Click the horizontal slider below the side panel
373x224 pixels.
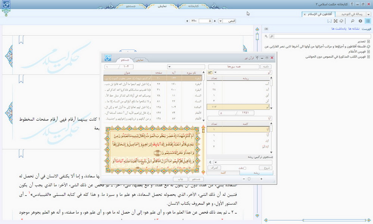pyautogui.click(x=334, y=220)
